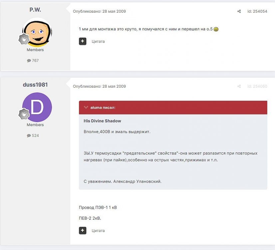Toggle multiquote plus button on duss1981's post
The image size is (275, 250).
[83, 230]
